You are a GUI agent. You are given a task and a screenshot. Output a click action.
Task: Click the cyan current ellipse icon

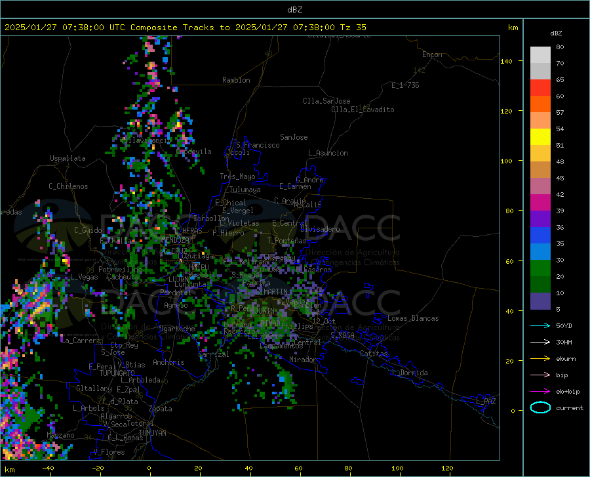click(540, 407)
